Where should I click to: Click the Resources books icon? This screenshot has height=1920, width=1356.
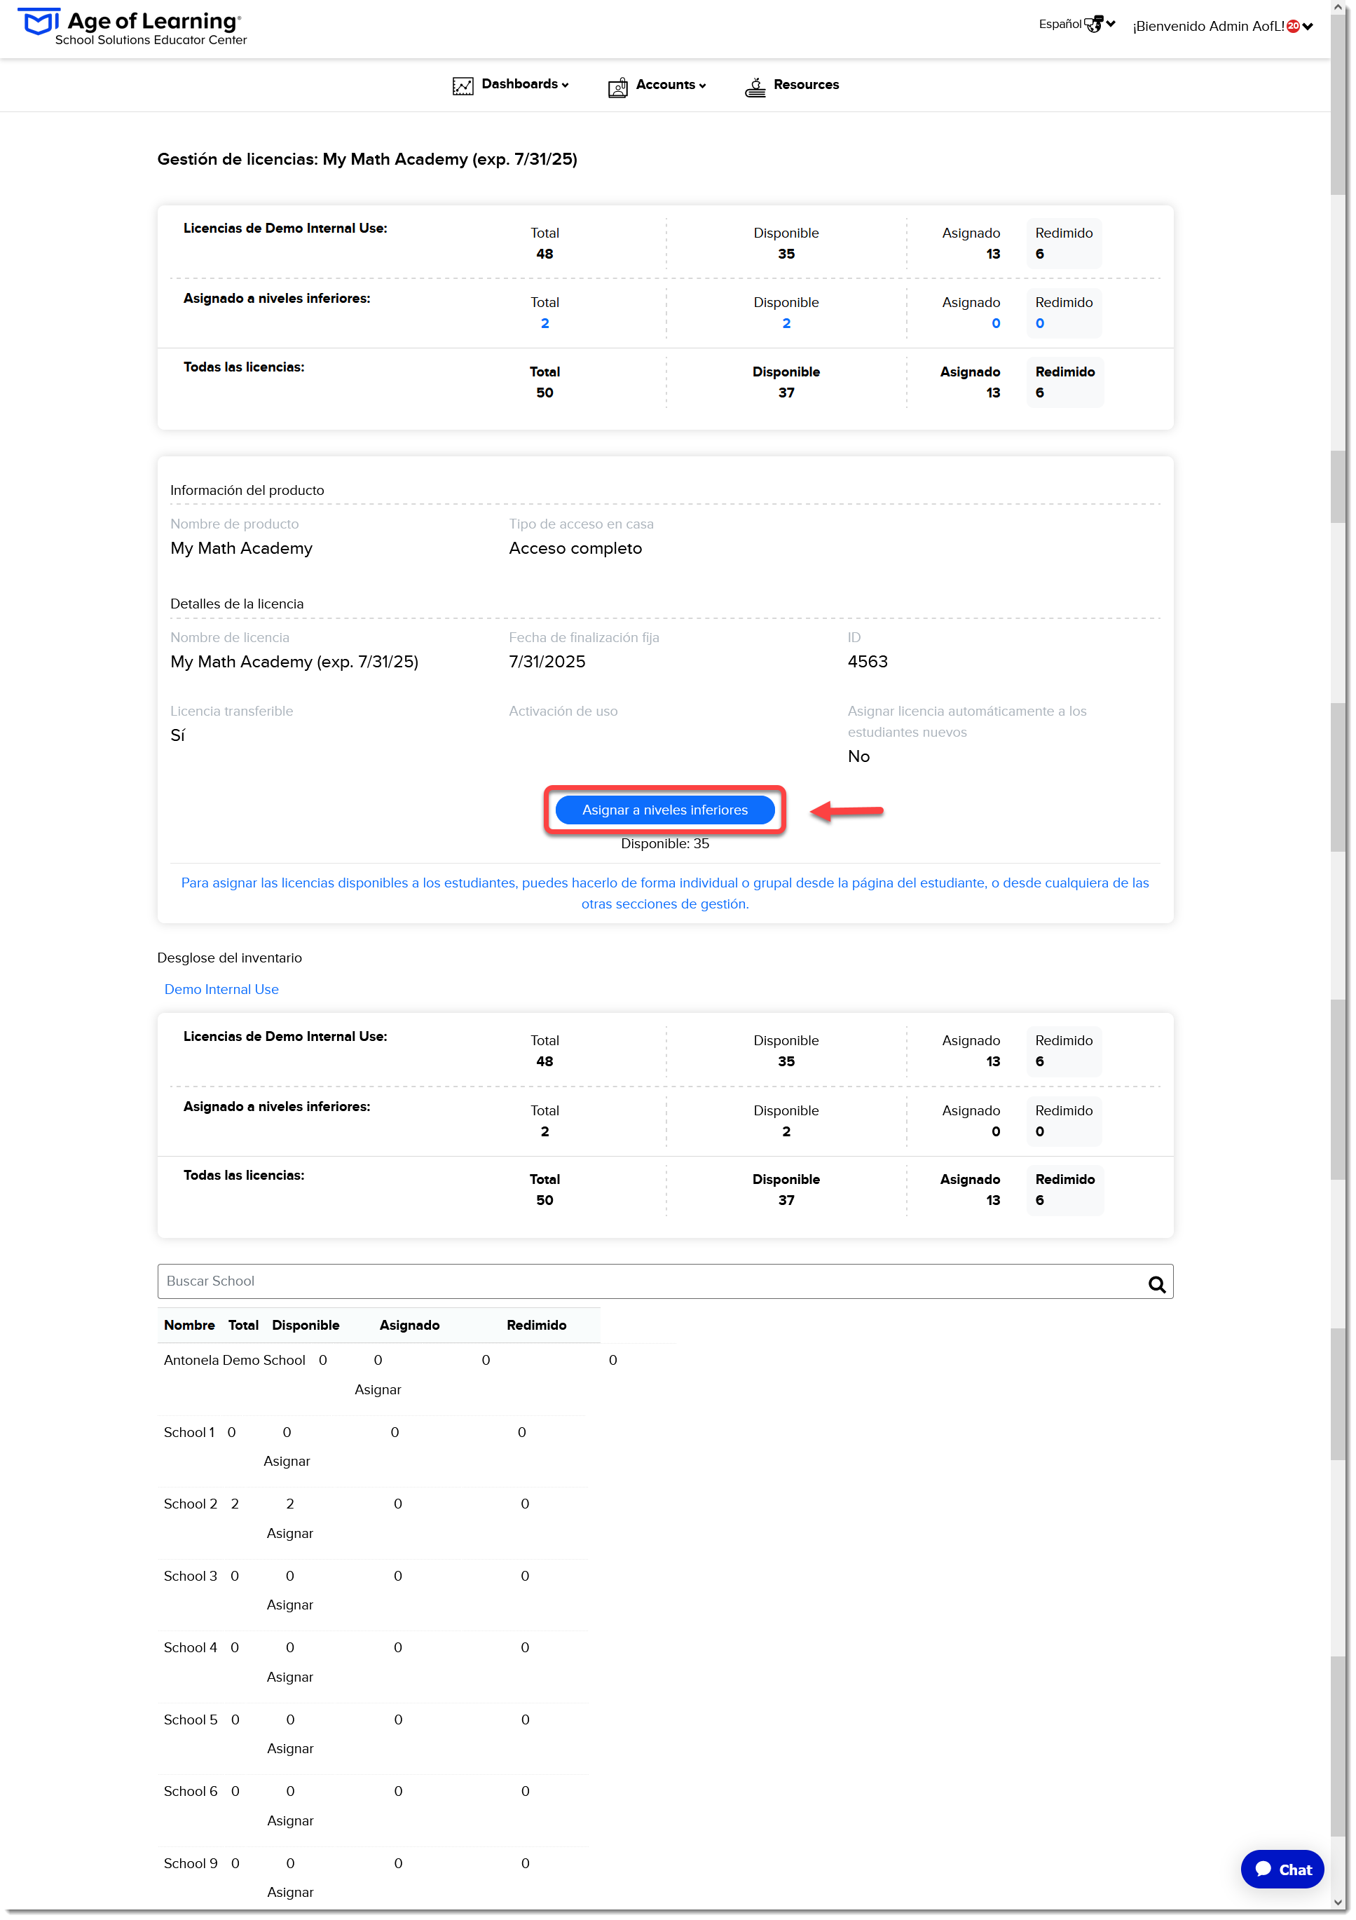click(x=755, y=87)
